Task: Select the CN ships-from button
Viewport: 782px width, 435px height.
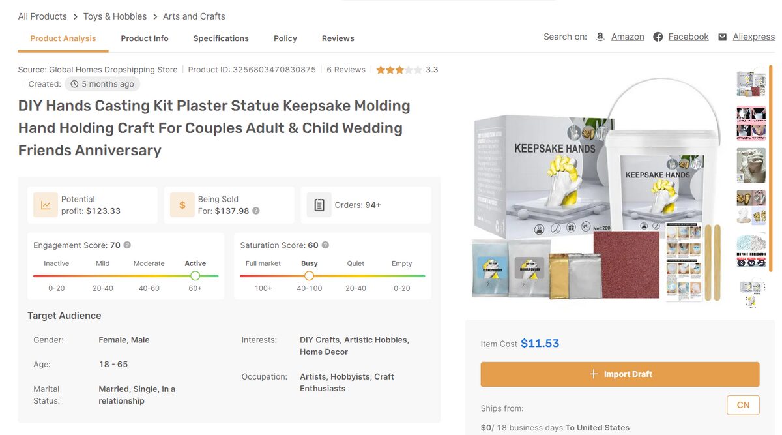Action: click(x=743, y=405)
